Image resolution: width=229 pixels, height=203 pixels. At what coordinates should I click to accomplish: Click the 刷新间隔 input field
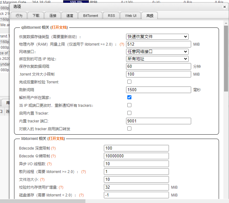159,90
